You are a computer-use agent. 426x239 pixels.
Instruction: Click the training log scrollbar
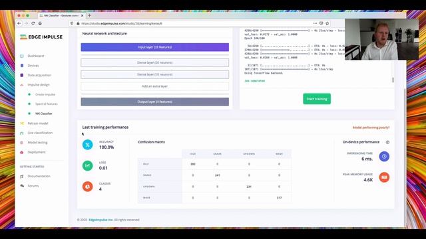pyautogui.click(x=393, y=80)
